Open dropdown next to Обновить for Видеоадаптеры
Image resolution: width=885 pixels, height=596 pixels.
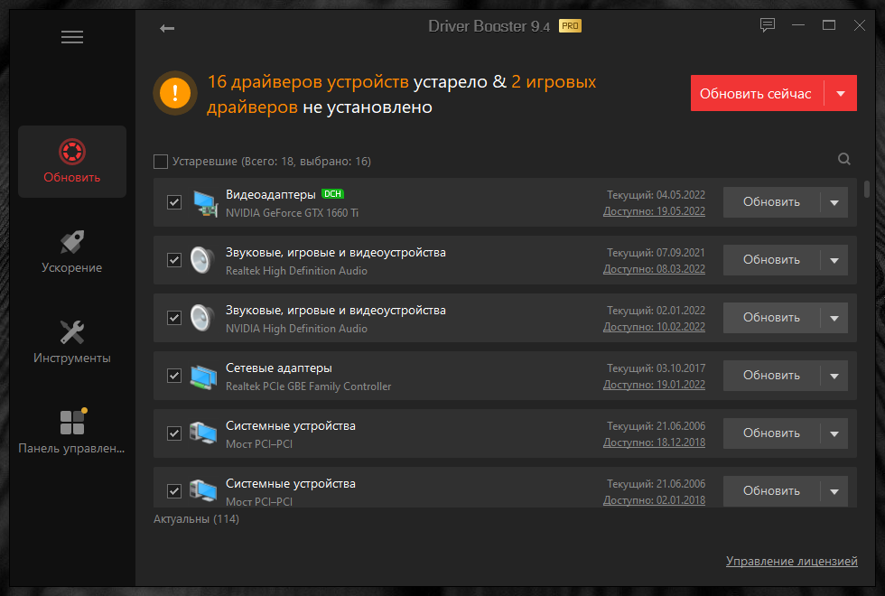coord(834,202)
